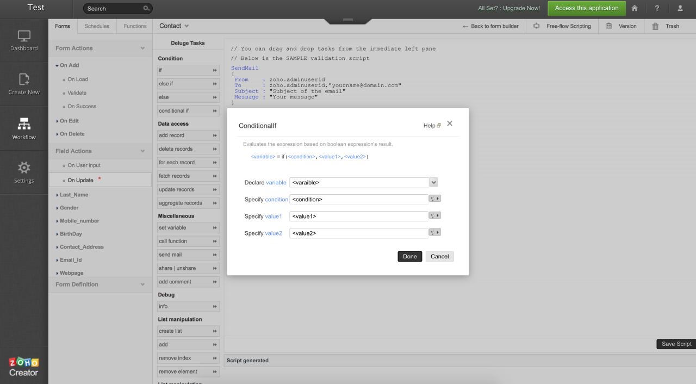696x384 pixels.
Task: Click Back to form builder link
Action: click(x=490, y=26)
